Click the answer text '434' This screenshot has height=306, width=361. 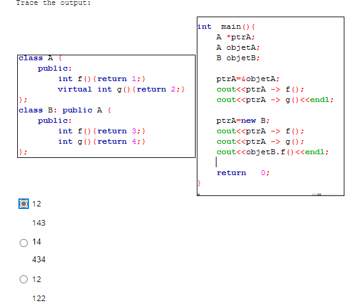(39, 259)
